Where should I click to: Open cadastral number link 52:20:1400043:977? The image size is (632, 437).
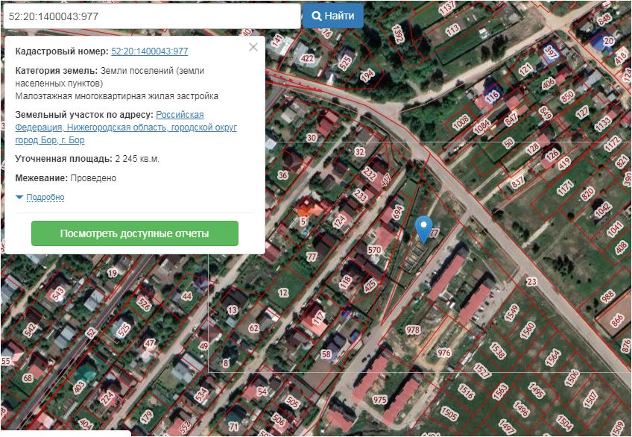click(x=149, y=51)
